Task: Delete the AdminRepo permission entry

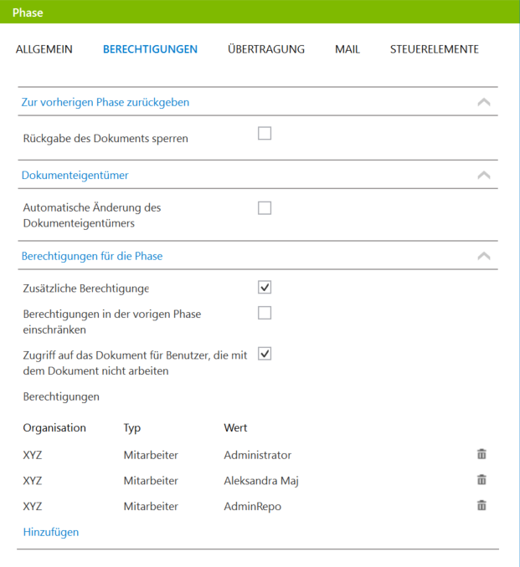Action: pos(481,505)
